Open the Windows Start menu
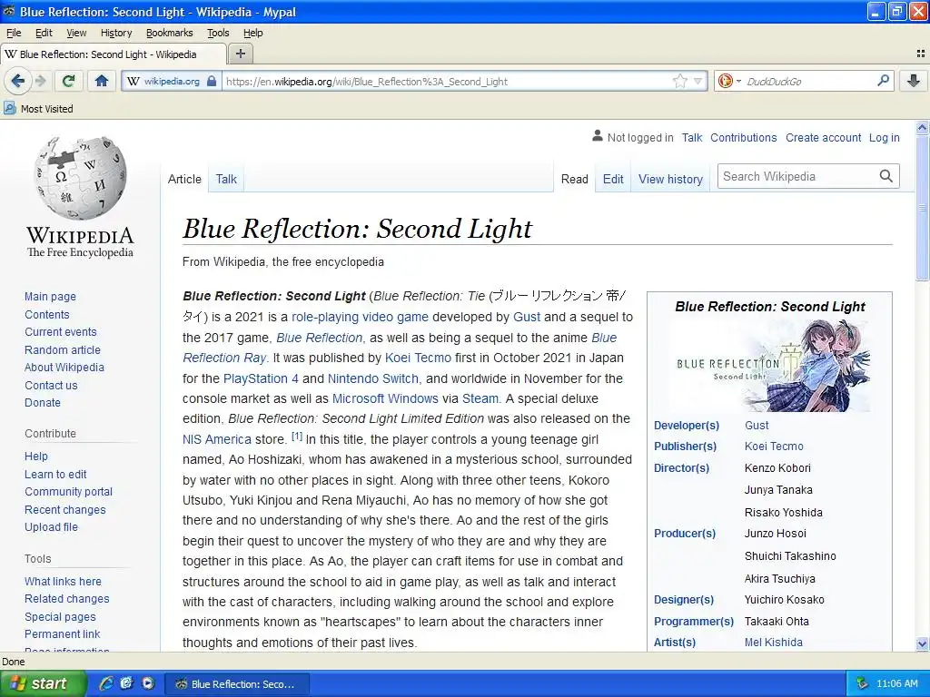The width and height of the screenshot is (930, 697). coord(43,683)
